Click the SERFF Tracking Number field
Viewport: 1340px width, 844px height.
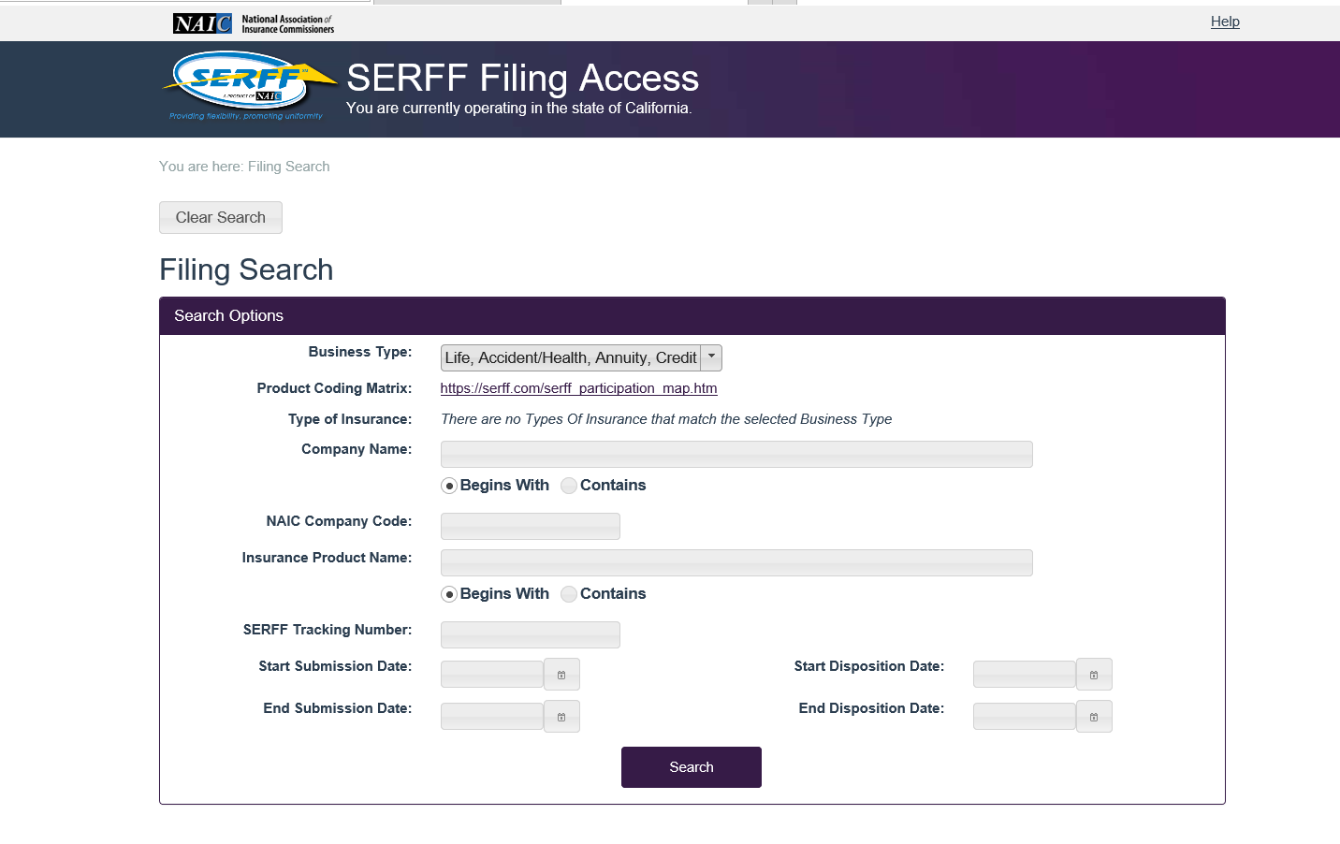point(531,635)
